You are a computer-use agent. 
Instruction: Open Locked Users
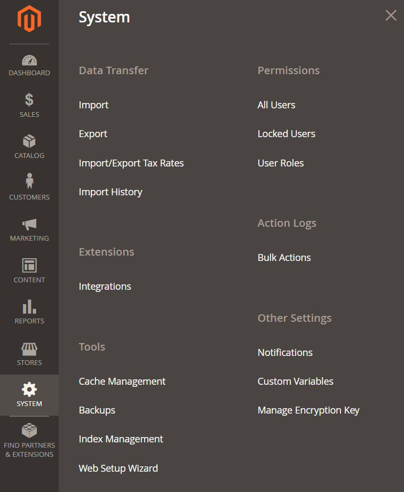coord(286,133)
